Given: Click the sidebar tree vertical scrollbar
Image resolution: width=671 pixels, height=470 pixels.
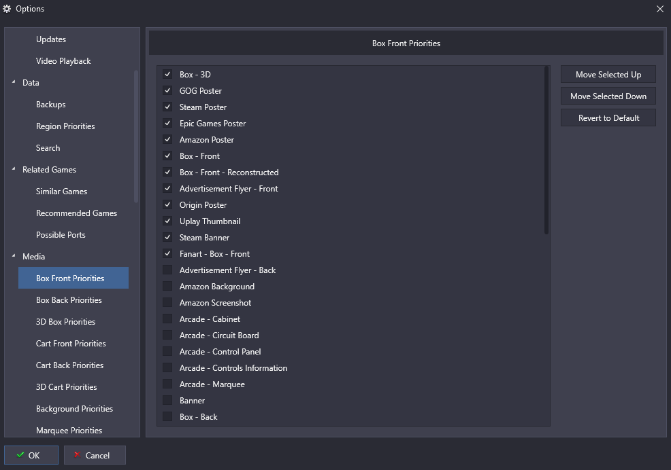Looking at the screenshot, I should click(136, 137).
